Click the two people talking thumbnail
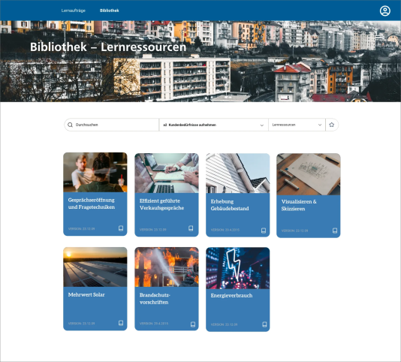This screenshot has height=362, width=401. [x=95, y=172]
